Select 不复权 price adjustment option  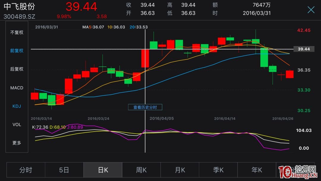point(17,32)
